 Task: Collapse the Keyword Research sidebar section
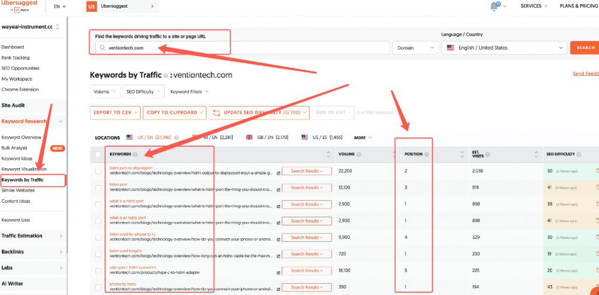coord(33,122)
